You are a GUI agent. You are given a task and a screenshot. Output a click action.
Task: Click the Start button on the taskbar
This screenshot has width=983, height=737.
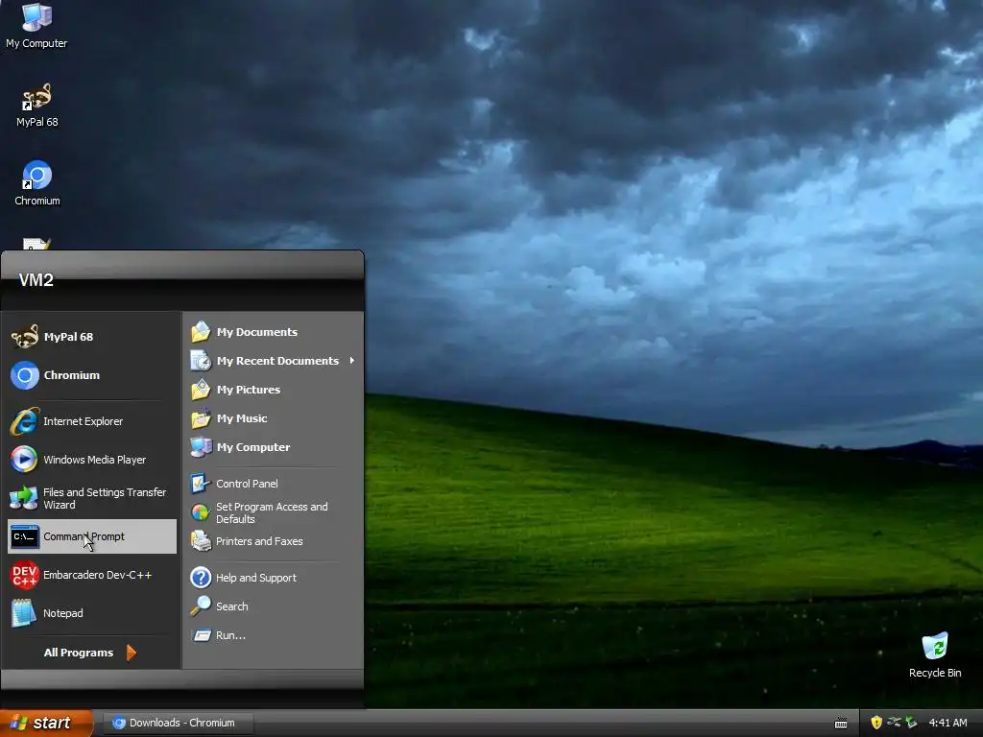(x=46, y=723)
